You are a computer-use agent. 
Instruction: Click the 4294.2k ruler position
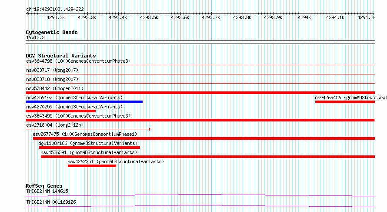click(x=367, y=17)
